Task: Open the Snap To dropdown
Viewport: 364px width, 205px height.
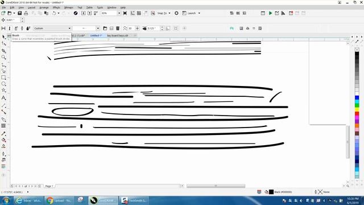Action: (x=169, y=13)
